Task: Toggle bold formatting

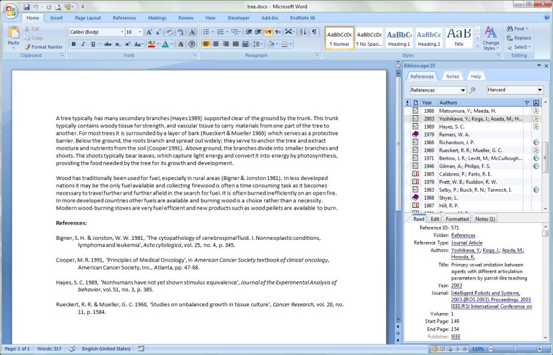Action: 73,44
